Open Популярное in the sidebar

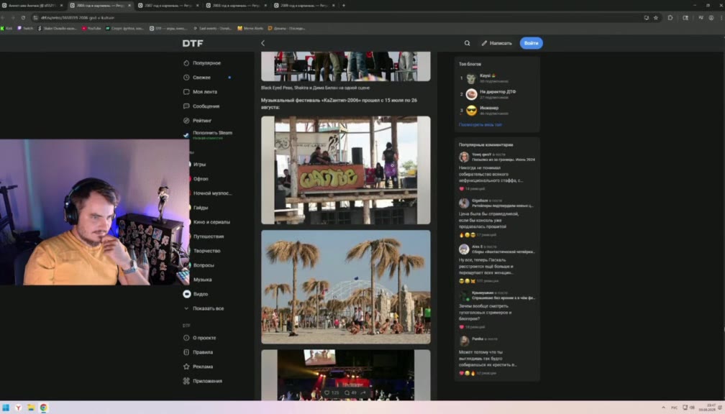[206, 63]
